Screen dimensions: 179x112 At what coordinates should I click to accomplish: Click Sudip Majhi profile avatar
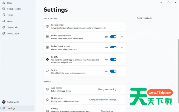click(4, 102)
